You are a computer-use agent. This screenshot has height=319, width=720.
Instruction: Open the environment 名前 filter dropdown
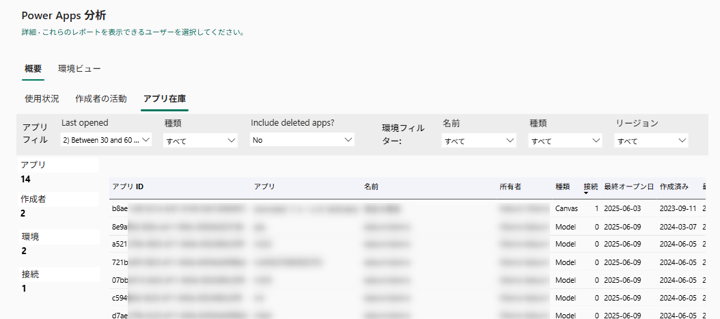click(479, 141)
